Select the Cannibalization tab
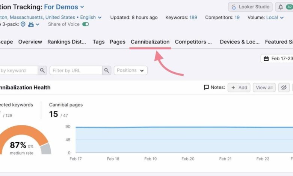This screenshot has width=293, height=176. (150, 42)
